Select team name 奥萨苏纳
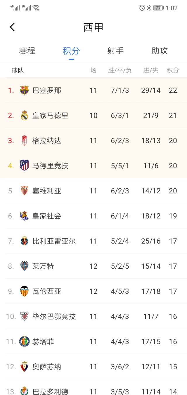 47,367
